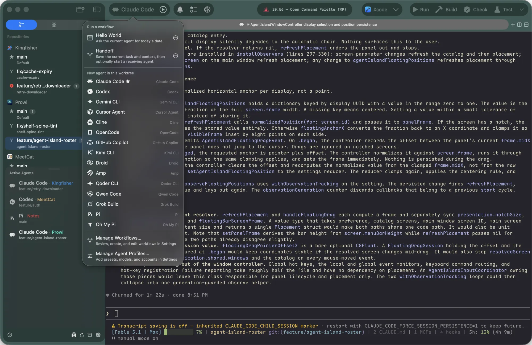Select Prowl repository
This screenshot has width=532, height=345.
pos(21,102)
